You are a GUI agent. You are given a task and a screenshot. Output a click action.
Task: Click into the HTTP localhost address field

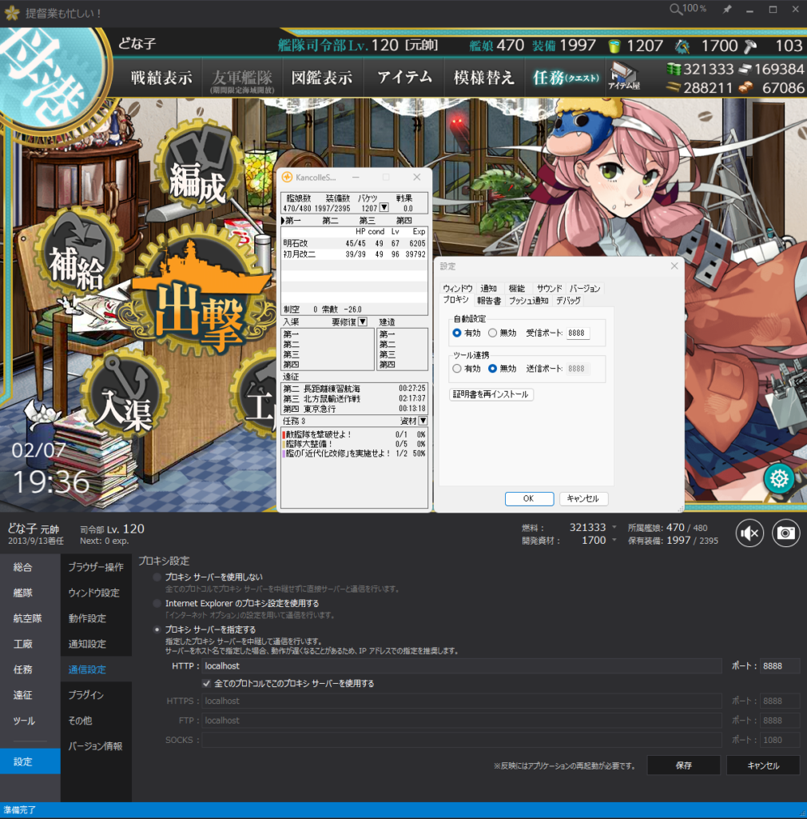tap(460, 665)
